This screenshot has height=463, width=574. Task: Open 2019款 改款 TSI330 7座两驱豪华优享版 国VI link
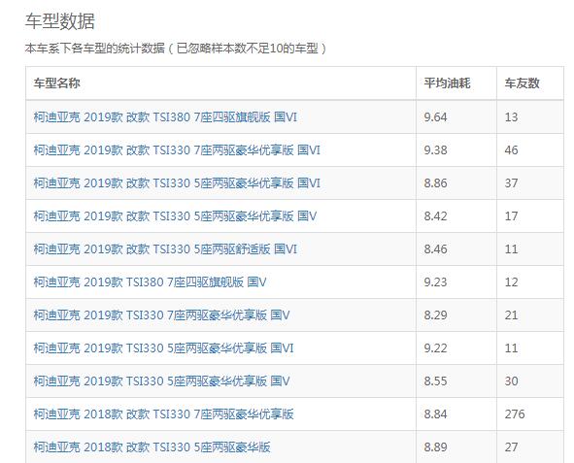tap(177, 149)
